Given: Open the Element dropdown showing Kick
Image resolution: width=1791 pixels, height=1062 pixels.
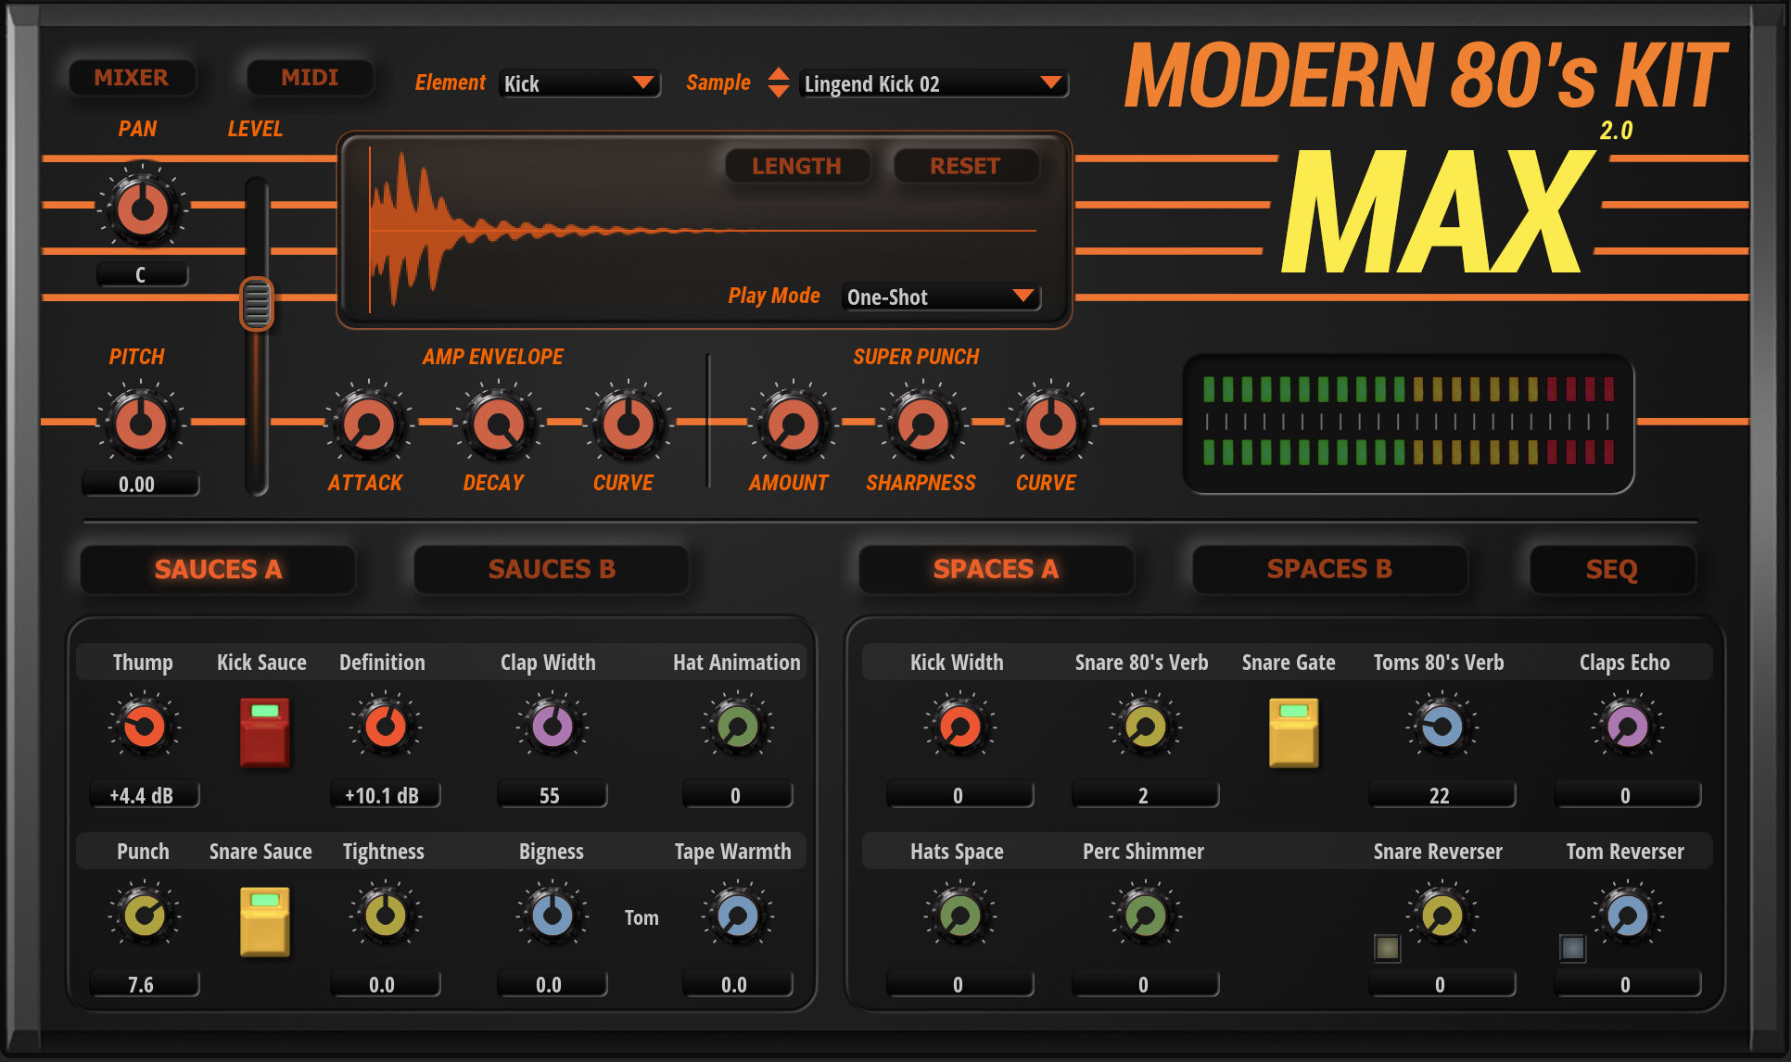Looking at the screenshot, I should pos(579,83).
